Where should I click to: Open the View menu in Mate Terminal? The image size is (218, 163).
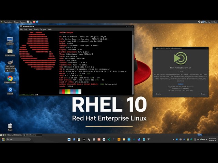30,29
